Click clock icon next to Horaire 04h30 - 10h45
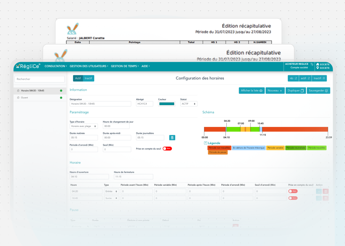This screenshot has height=246, width=345. [x=18, y=91]
